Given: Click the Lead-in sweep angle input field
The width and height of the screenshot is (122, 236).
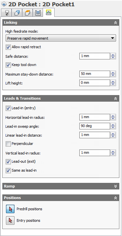Looking at the screenshot, I should click(95, 126).
